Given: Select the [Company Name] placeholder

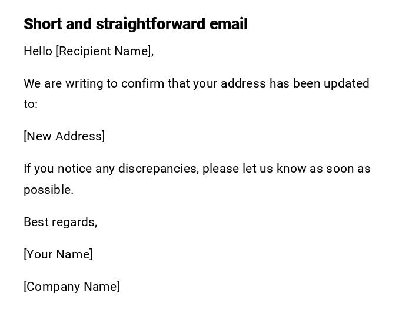Looking at the screenshot, I should coord(72,287).
